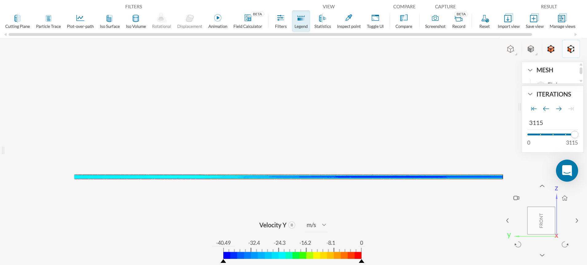
Task: Open Manage views
Action: pos(562,21)
